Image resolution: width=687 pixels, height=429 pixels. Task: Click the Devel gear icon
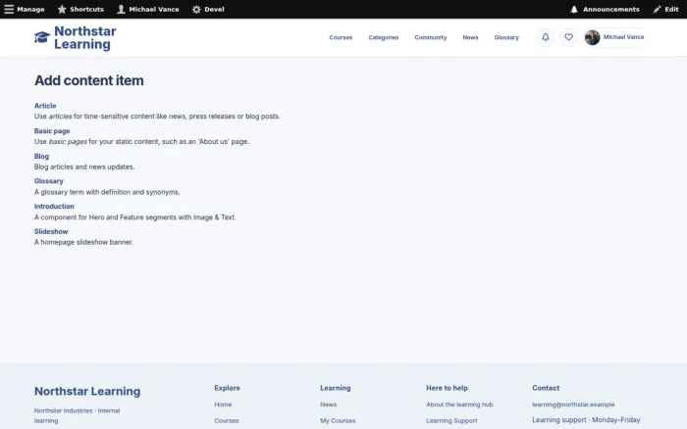click(196, 9)
